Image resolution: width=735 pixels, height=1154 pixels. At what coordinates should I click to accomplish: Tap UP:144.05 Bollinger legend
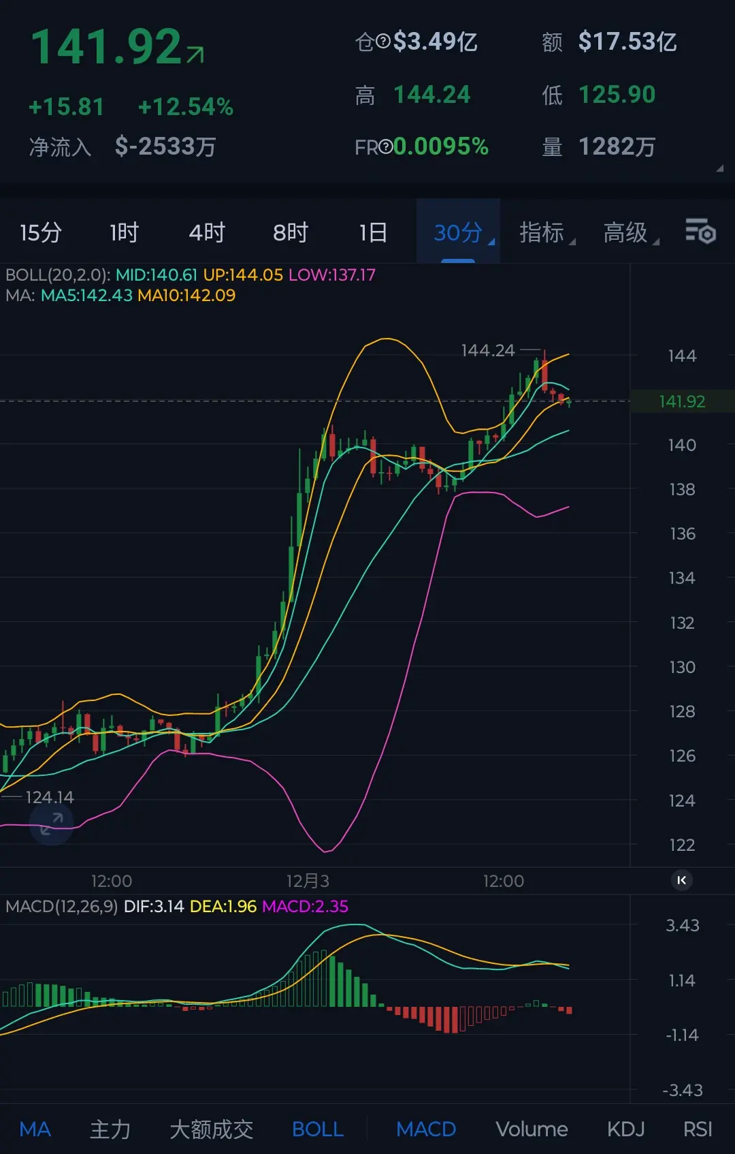(x=243, y=275)
